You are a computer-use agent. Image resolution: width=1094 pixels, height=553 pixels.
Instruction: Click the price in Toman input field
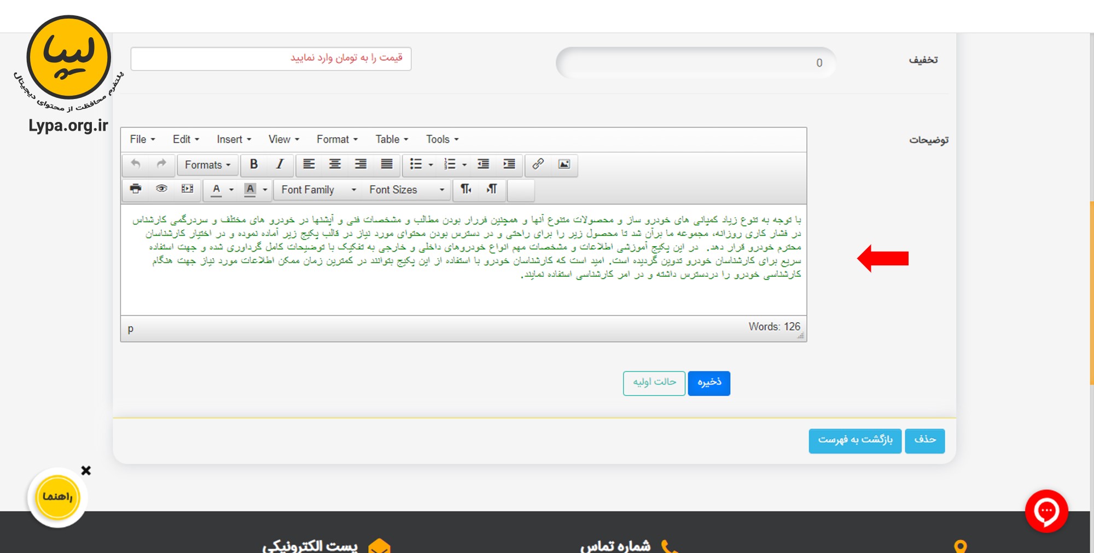[271, 59]
